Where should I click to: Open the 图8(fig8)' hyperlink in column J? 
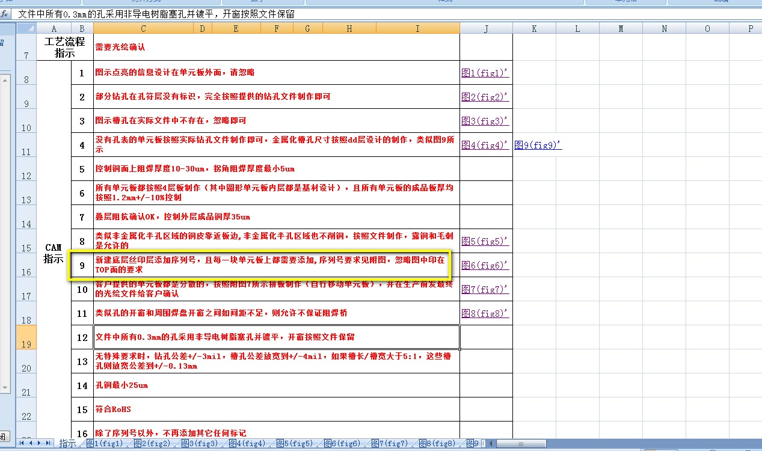click(x=485, y=313)
